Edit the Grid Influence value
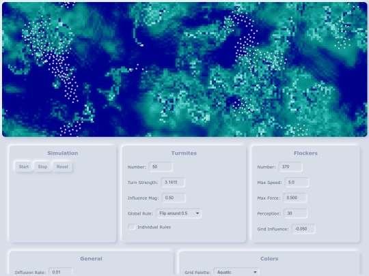 [303, 229]
